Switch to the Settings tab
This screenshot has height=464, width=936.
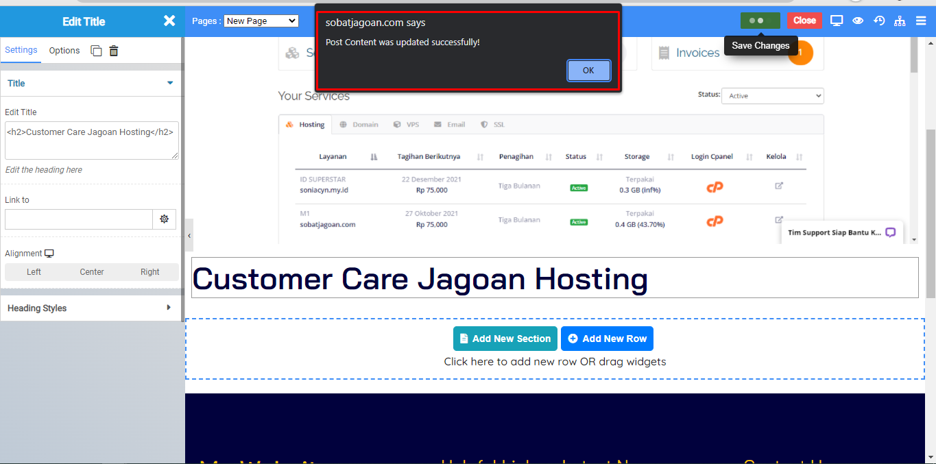pos(21,50)
